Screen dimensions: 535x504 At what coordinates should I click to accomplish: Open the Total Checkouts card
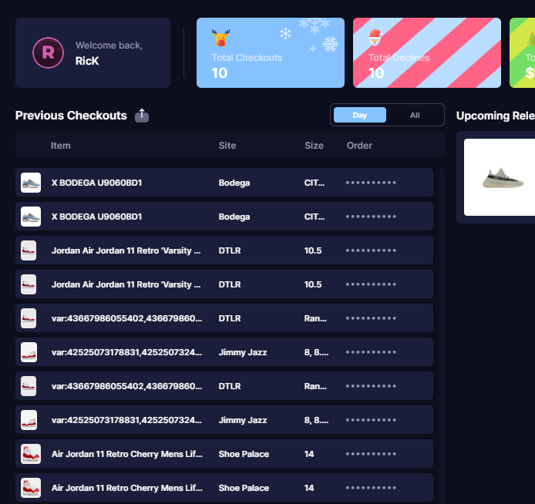coord(271,53)
